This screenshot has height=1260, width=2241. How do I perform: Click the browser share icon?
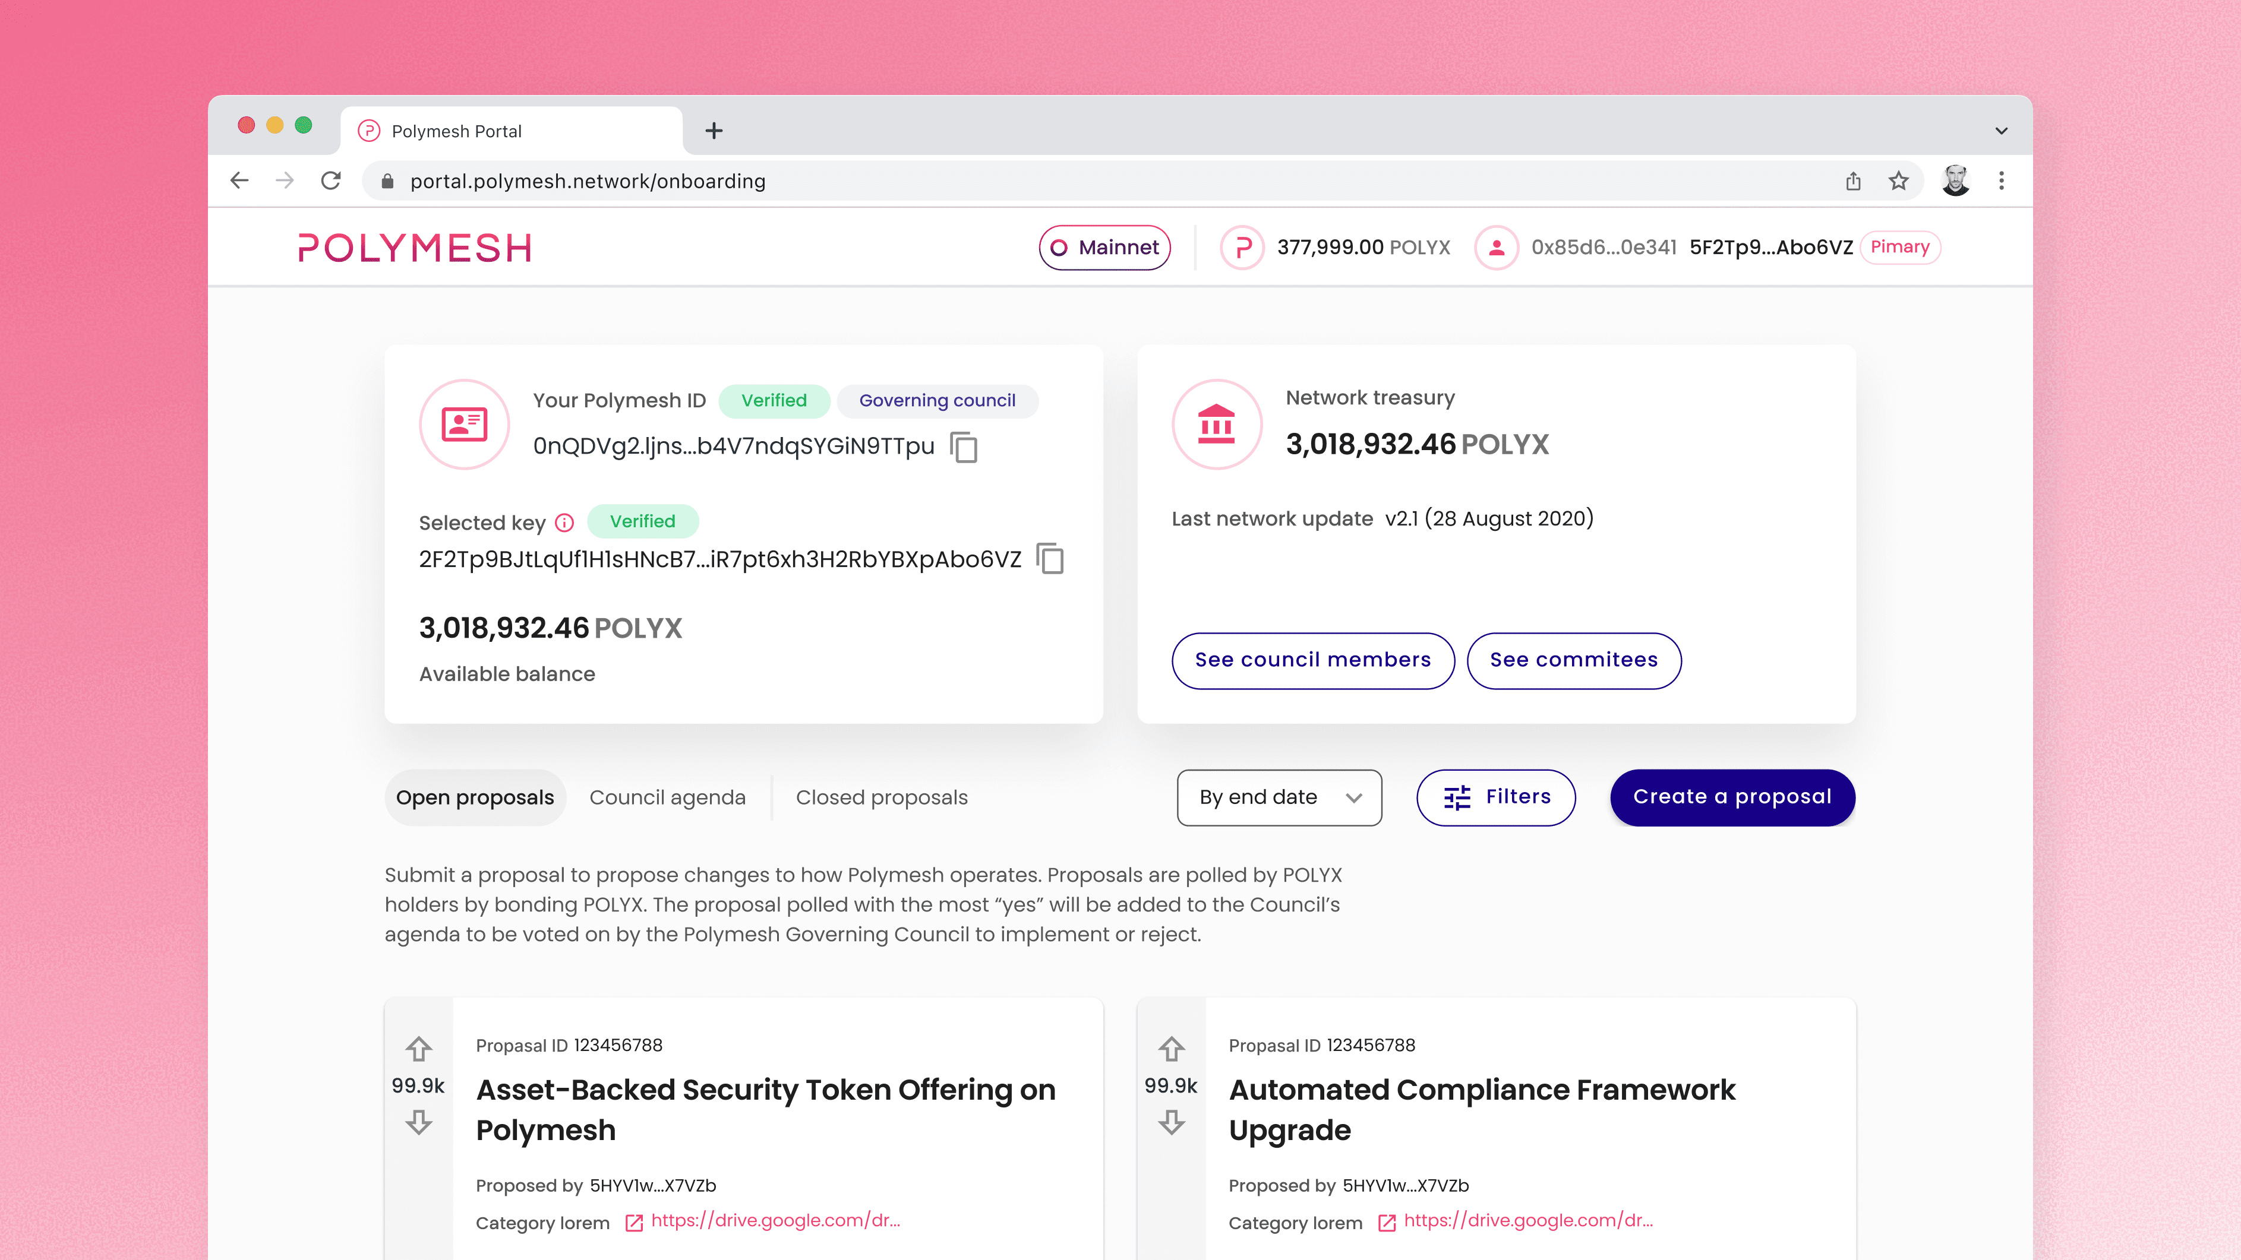tap(1853, 181)
